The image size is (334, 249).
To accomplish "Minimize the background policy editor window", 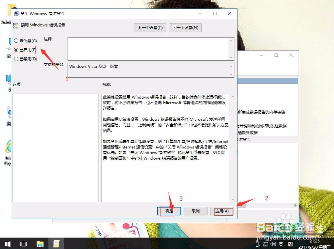I will pos(262,55).
